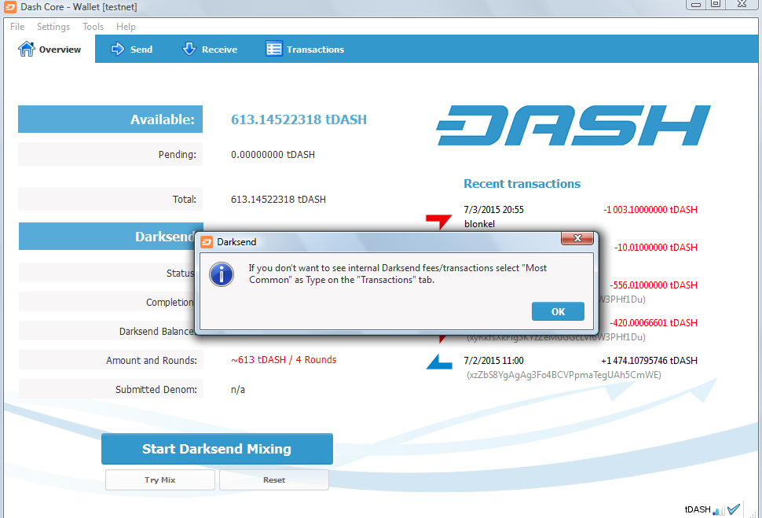Click address xzZbS8YgAgAg3Fo4BCVPpmaTegUAh5CmWE
The image size is (762, 518).
pyautogui.click(x=564, y=375)
